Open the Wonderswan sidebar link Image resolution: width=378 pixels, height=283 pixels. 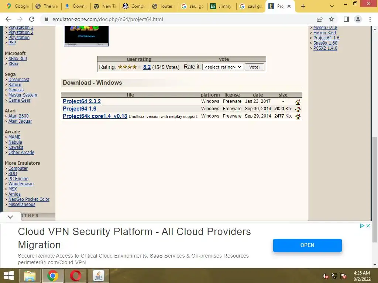tap(21, 184)
